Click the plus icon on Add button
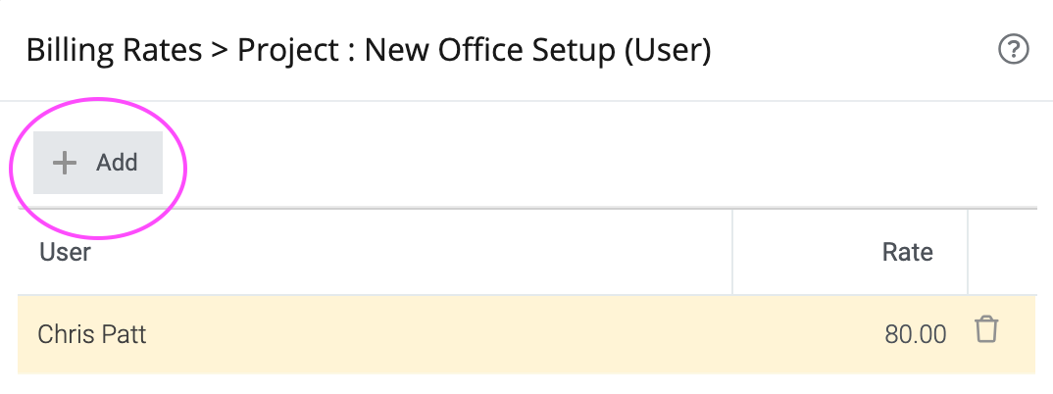The image size is (1053, 394). point(65,163)
